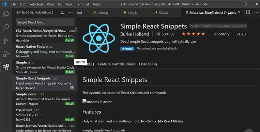Open the Source Control view
Viewport: 260px width, 132px height.
(6, 40)
